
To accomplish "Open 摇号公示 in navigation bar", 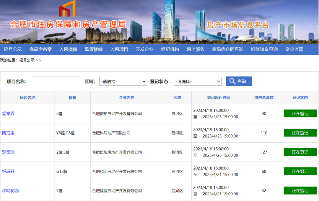I will click(13, 49).
